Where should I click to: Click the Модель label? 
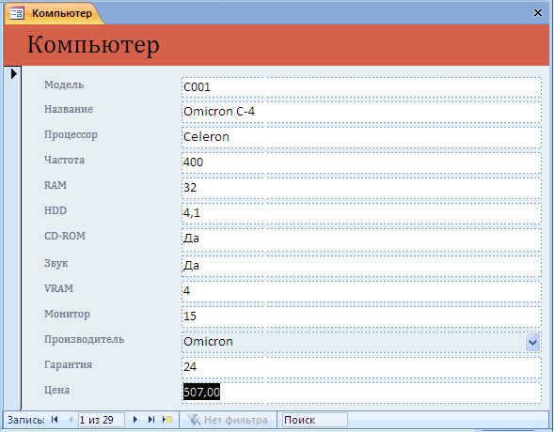(x=64, y=85)
